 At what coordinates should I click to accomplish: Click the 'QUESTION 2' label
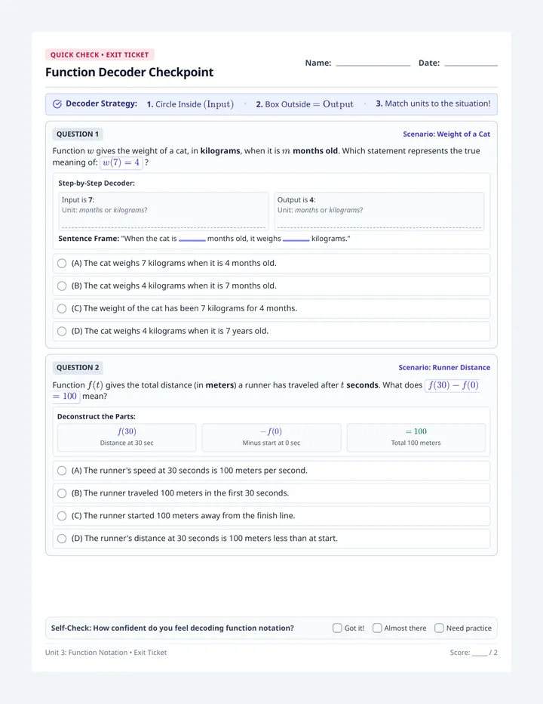78,368
